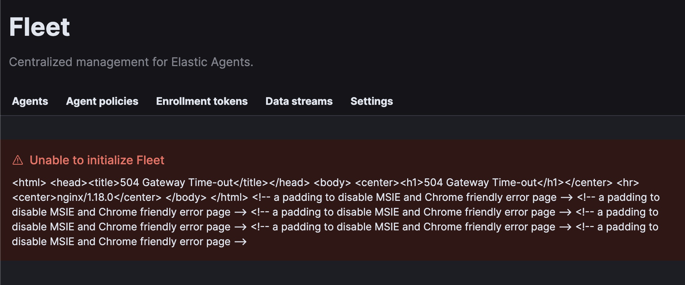Click inside the Fleet error message area
This screenshot has width=685, height=285.
tap(333, 212)
